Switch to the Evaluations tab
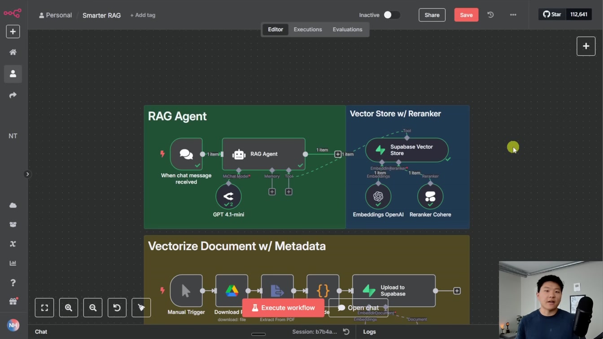 tap(347, 30)
